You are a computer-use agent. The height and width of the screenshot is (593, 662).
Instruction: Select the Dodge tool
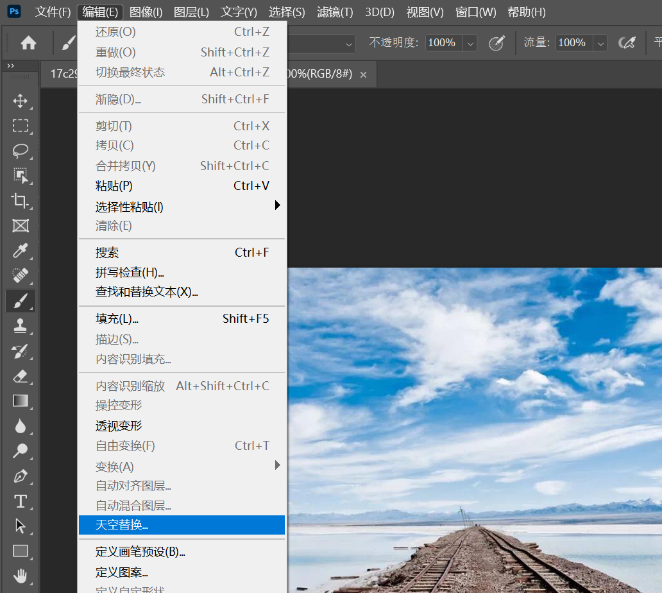21,451
